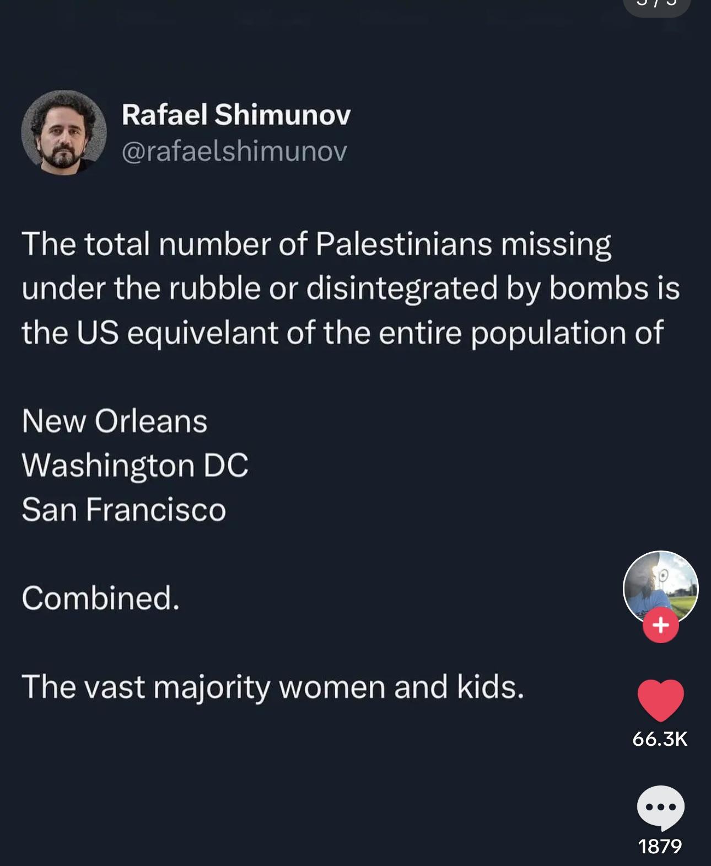Click the word "Palestinians" in the tweet
The width and height of the screenshot is (711, 866).
[404, 244]
